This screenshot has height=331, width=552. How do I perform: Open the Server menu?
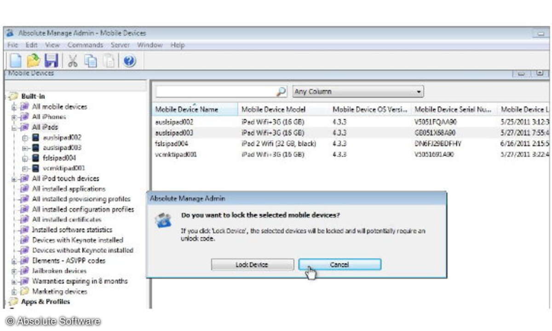120,45
